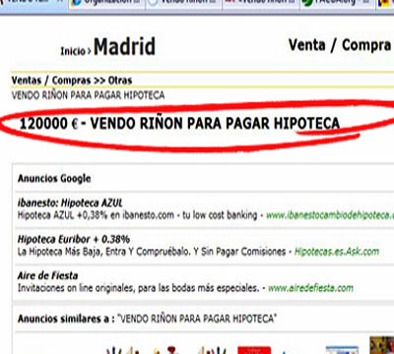Click the favicon on the Organización tab
This screenshot has height=354, width=394.
(x=77, y=3)
